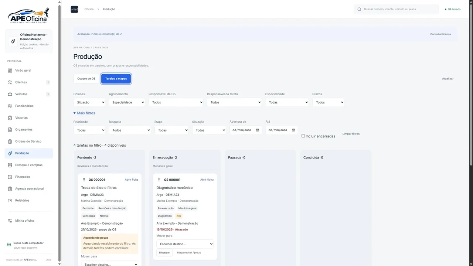The height and width of the screenshot is (266, 473).
Task: Click the Abertura de date field
Action: click(245, 130)
